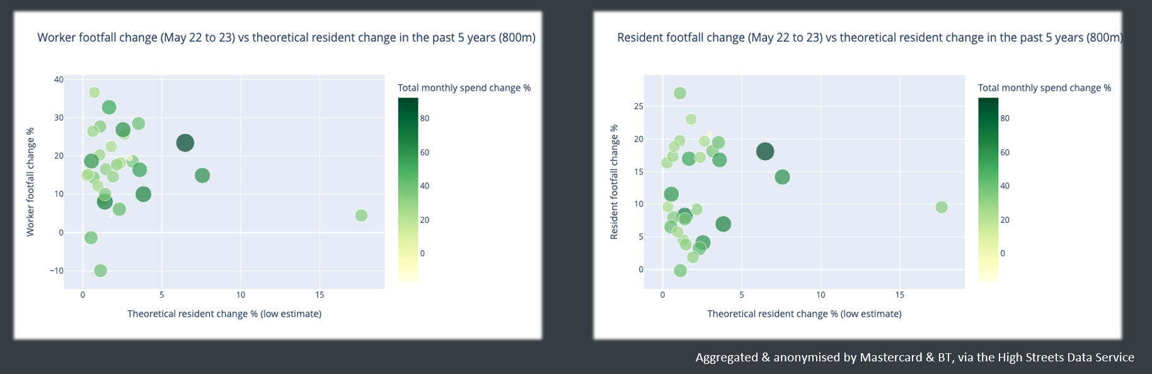Click right chart's Theoretical resident change x-axis label
The height and width of the screenshot is (374, 1152).
click(x=804, y=314)
